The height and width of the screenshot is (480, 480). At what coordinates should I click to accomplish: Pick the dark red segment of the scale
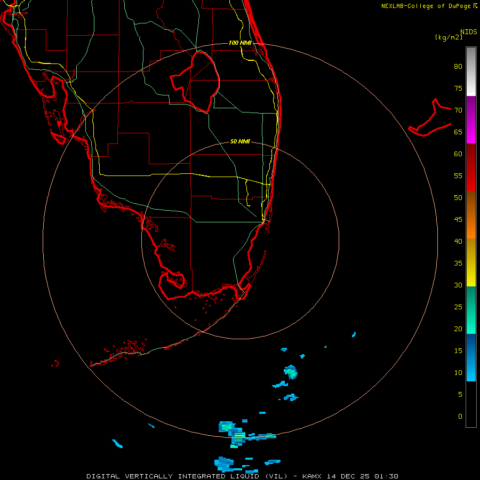point(471,167)
